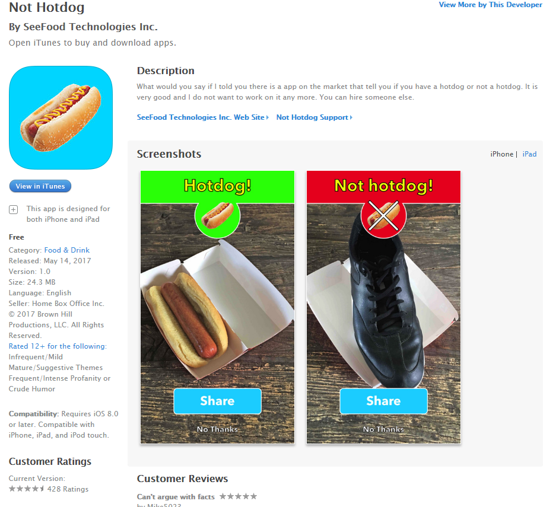The image size is (556, 507).
Task: Click the five-star rating on first review
Action: (239, 496)
